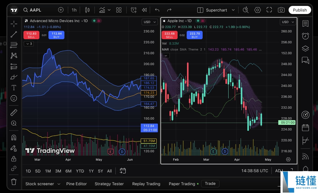Select the brush drawing tool
Screen dimensions: 318x193
pos(14,77)
